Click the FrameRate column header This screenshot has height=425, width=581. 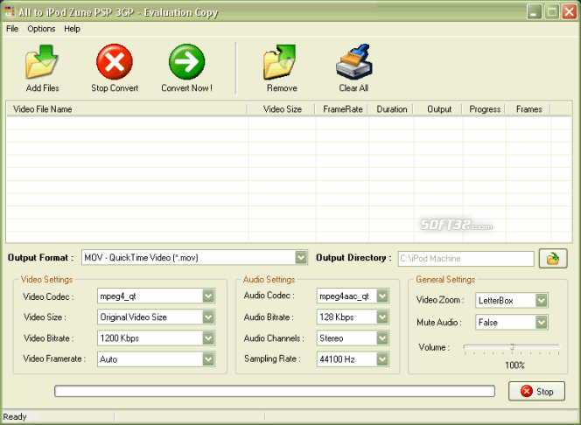click(x=342, y=109)
